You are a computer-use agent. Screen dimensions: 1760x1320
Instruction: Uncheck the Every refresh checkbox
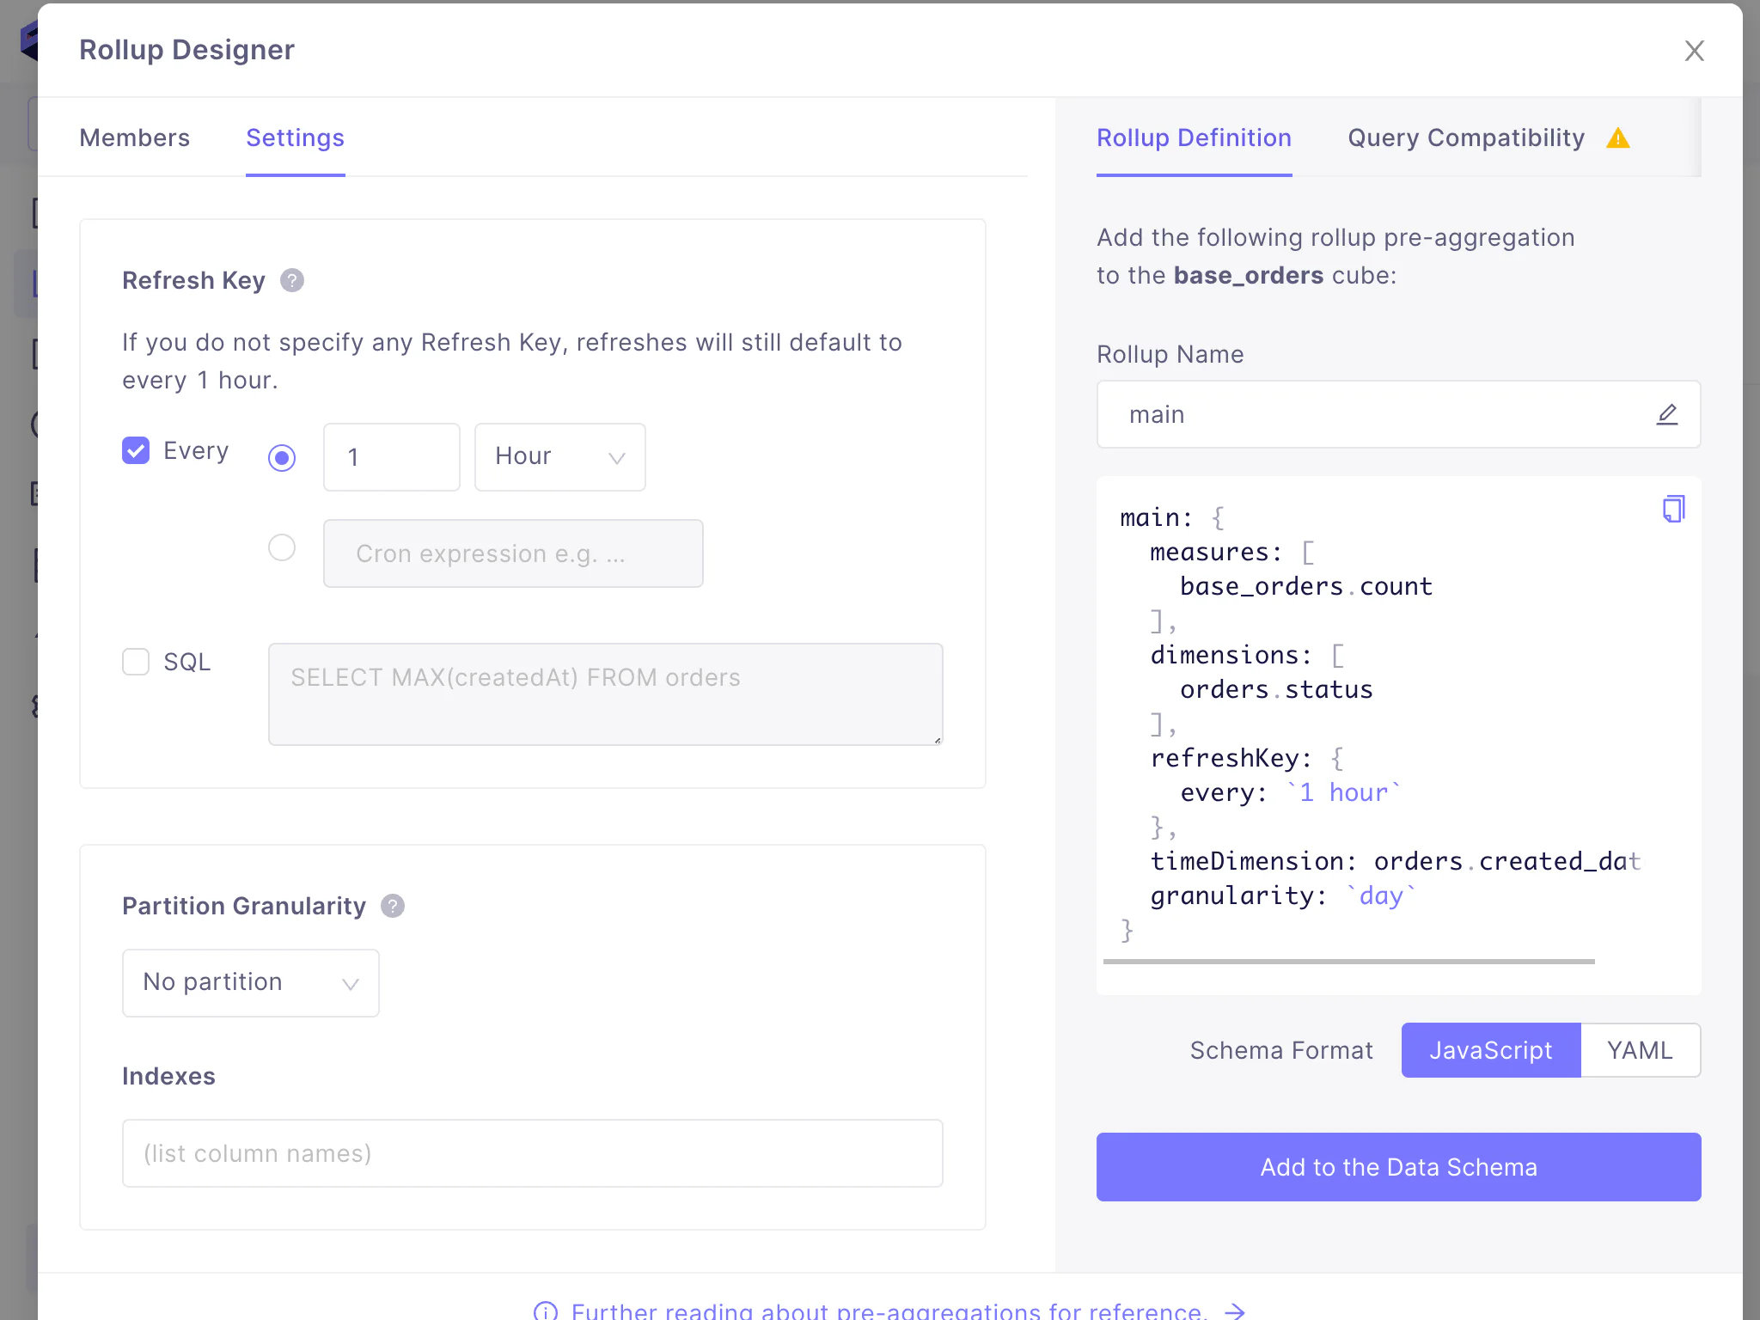[136, 450]
